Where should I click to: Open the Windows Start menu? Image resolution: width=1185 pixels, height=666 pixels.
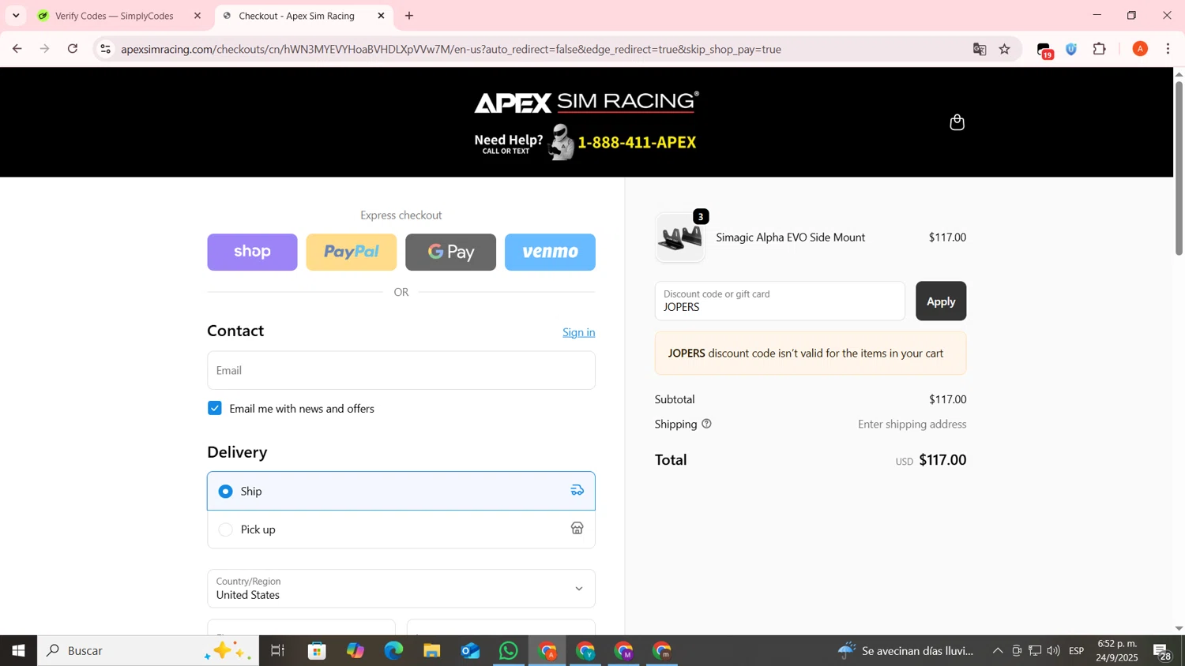[18, 651]
